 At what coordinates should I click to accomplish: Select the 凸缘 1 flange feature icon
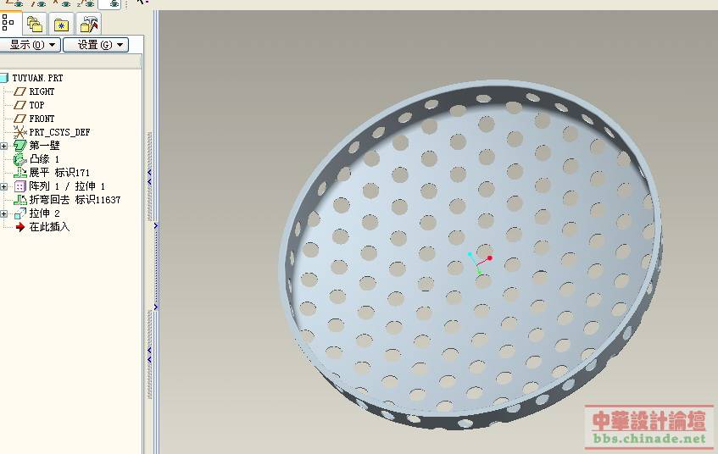click(19, 159)
